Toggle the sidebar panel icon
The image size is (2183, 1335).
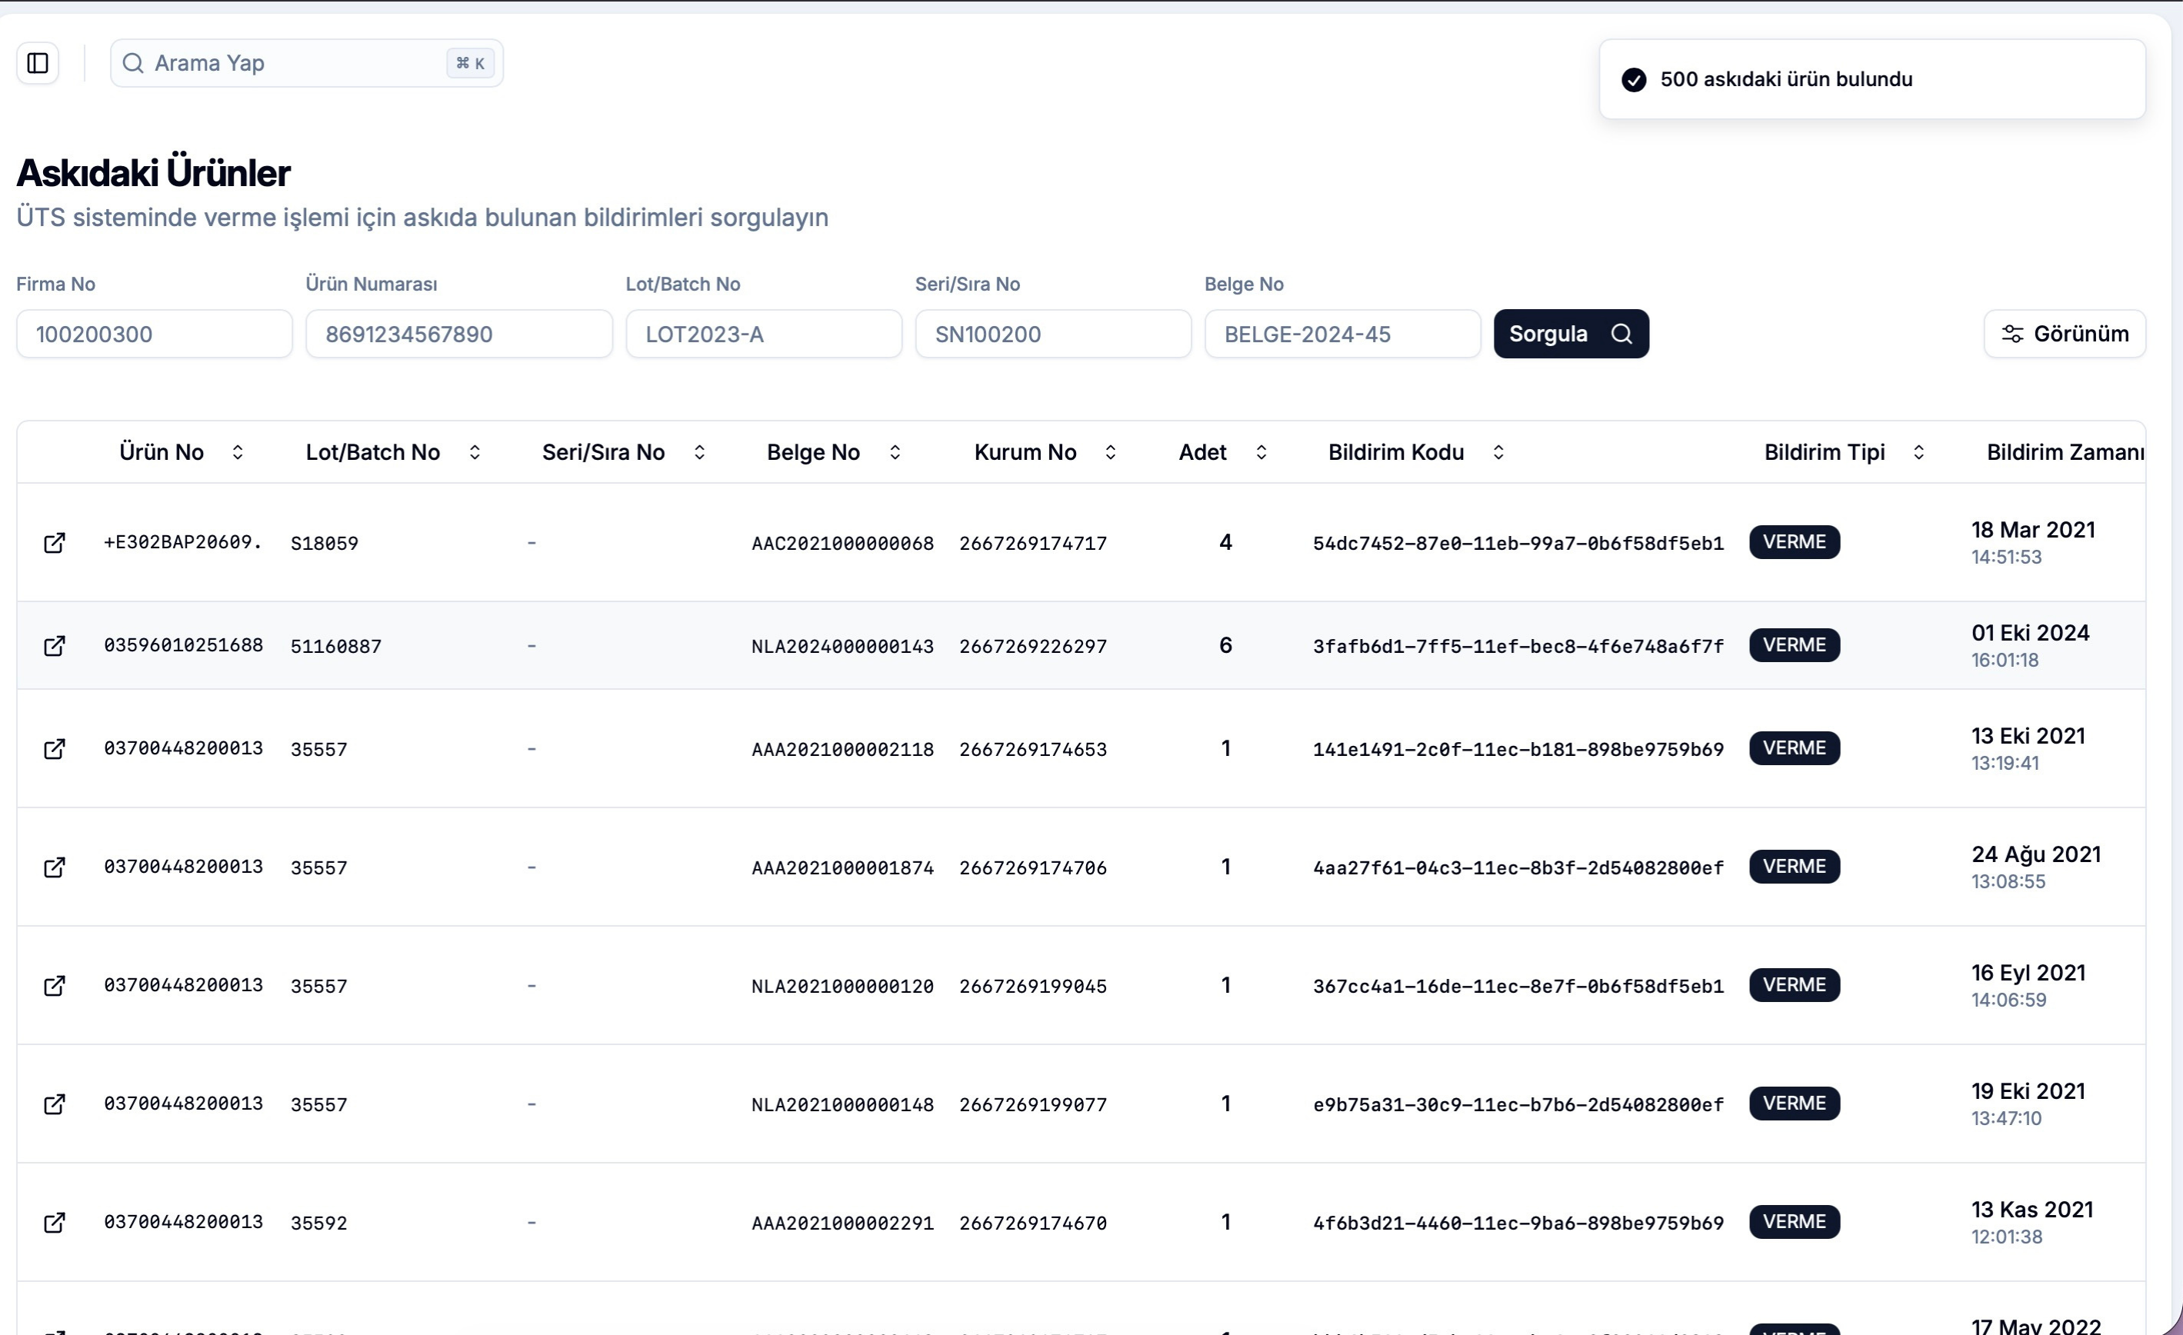click(x=37, y=63)
